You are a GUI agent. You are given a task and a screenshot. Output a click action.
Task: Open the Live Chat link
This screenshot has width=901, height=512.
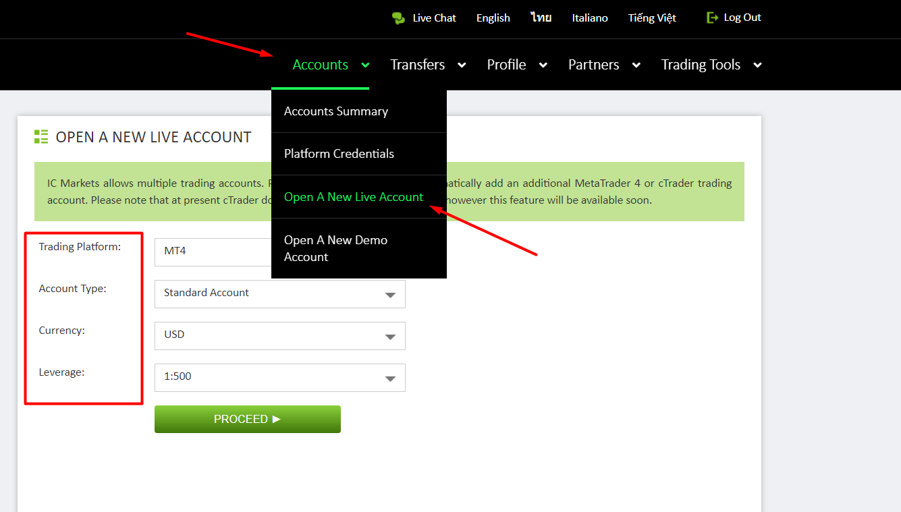(434, 18)
